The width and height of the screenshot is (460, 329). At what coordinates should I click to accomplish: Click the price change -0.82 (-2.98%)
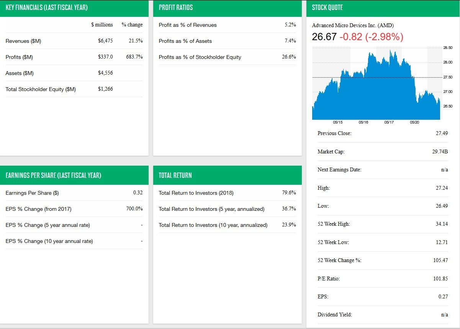click(372, 37)
